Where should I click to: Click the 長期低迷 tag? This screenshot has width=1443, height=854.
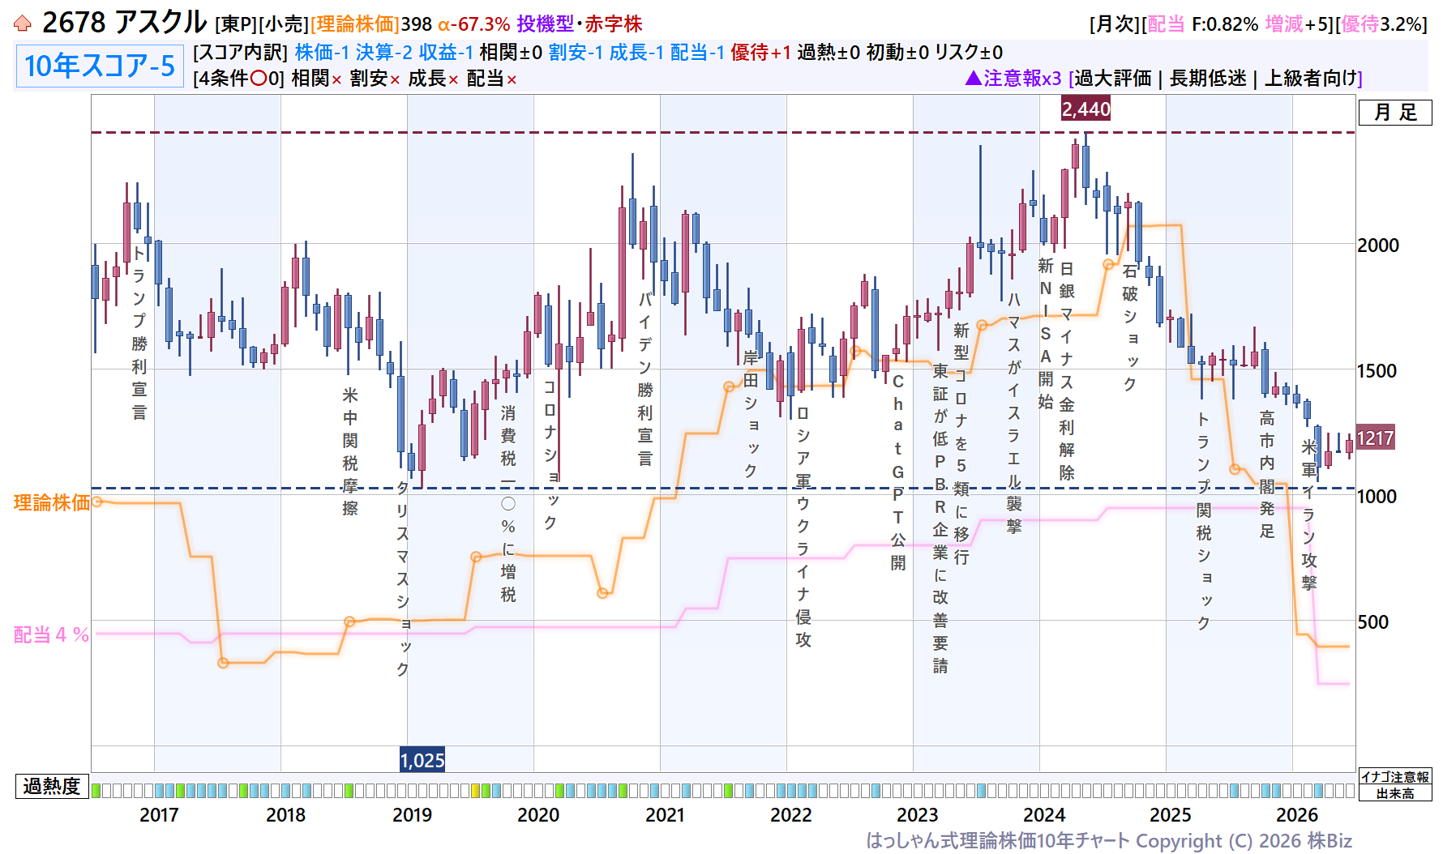(x=1208, y=78)
